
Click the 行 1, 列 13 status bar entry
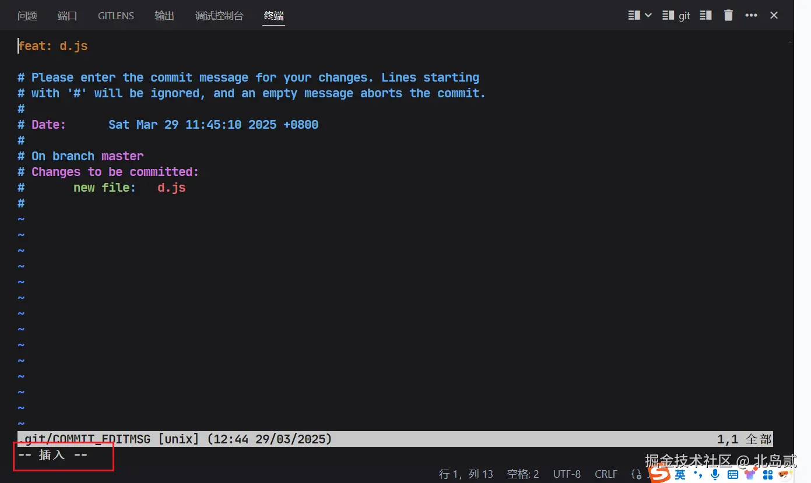466,474
